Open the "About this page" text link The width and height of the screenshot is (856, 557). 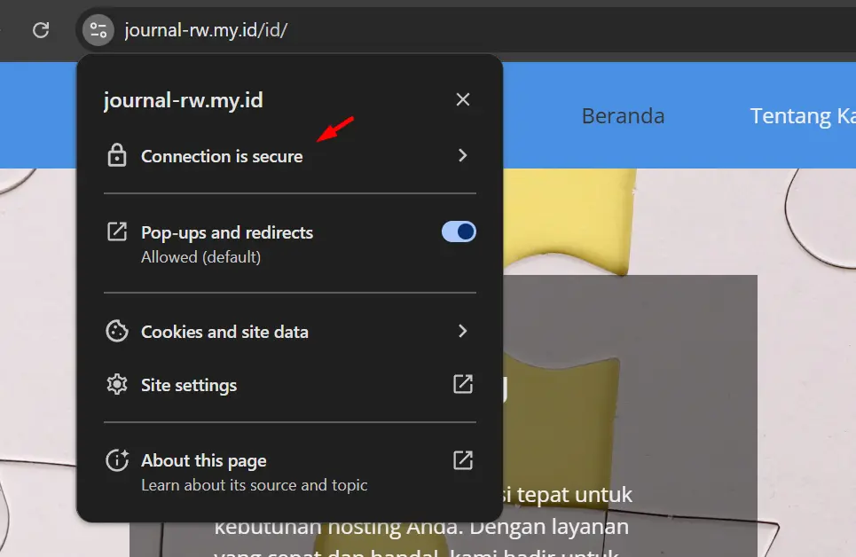tap(204, 460)
